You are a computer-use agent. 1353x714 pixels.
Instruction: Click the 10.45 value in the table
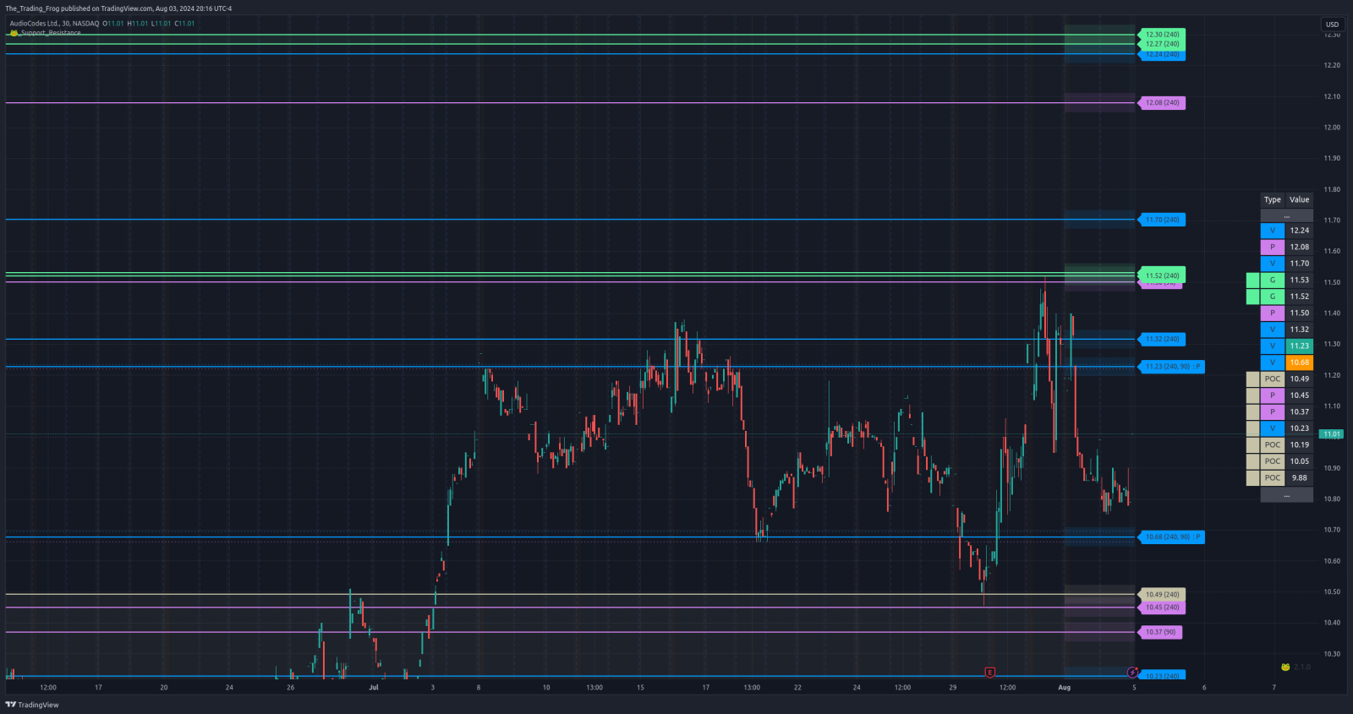click(1300, 395)
